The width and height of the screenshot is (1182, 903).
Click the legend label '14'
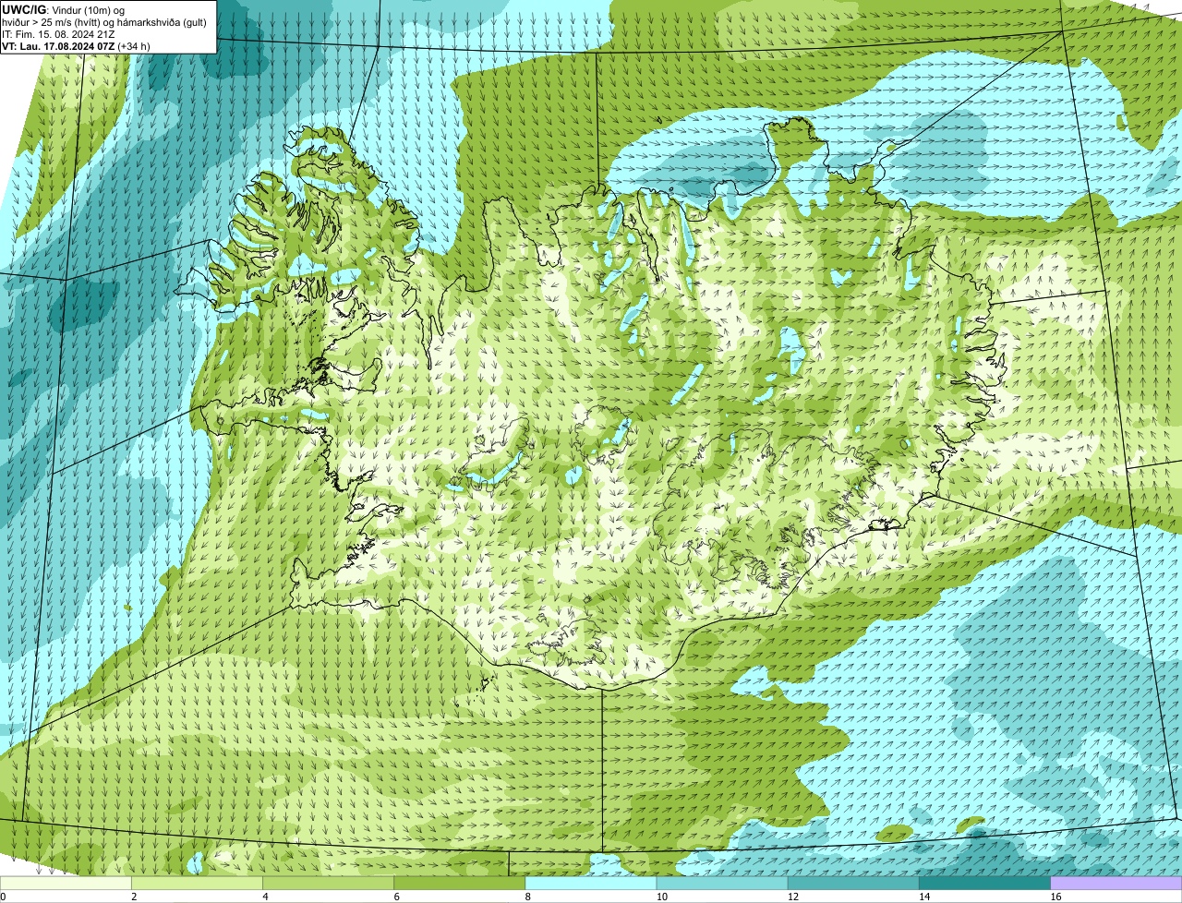tap(924, 897)
